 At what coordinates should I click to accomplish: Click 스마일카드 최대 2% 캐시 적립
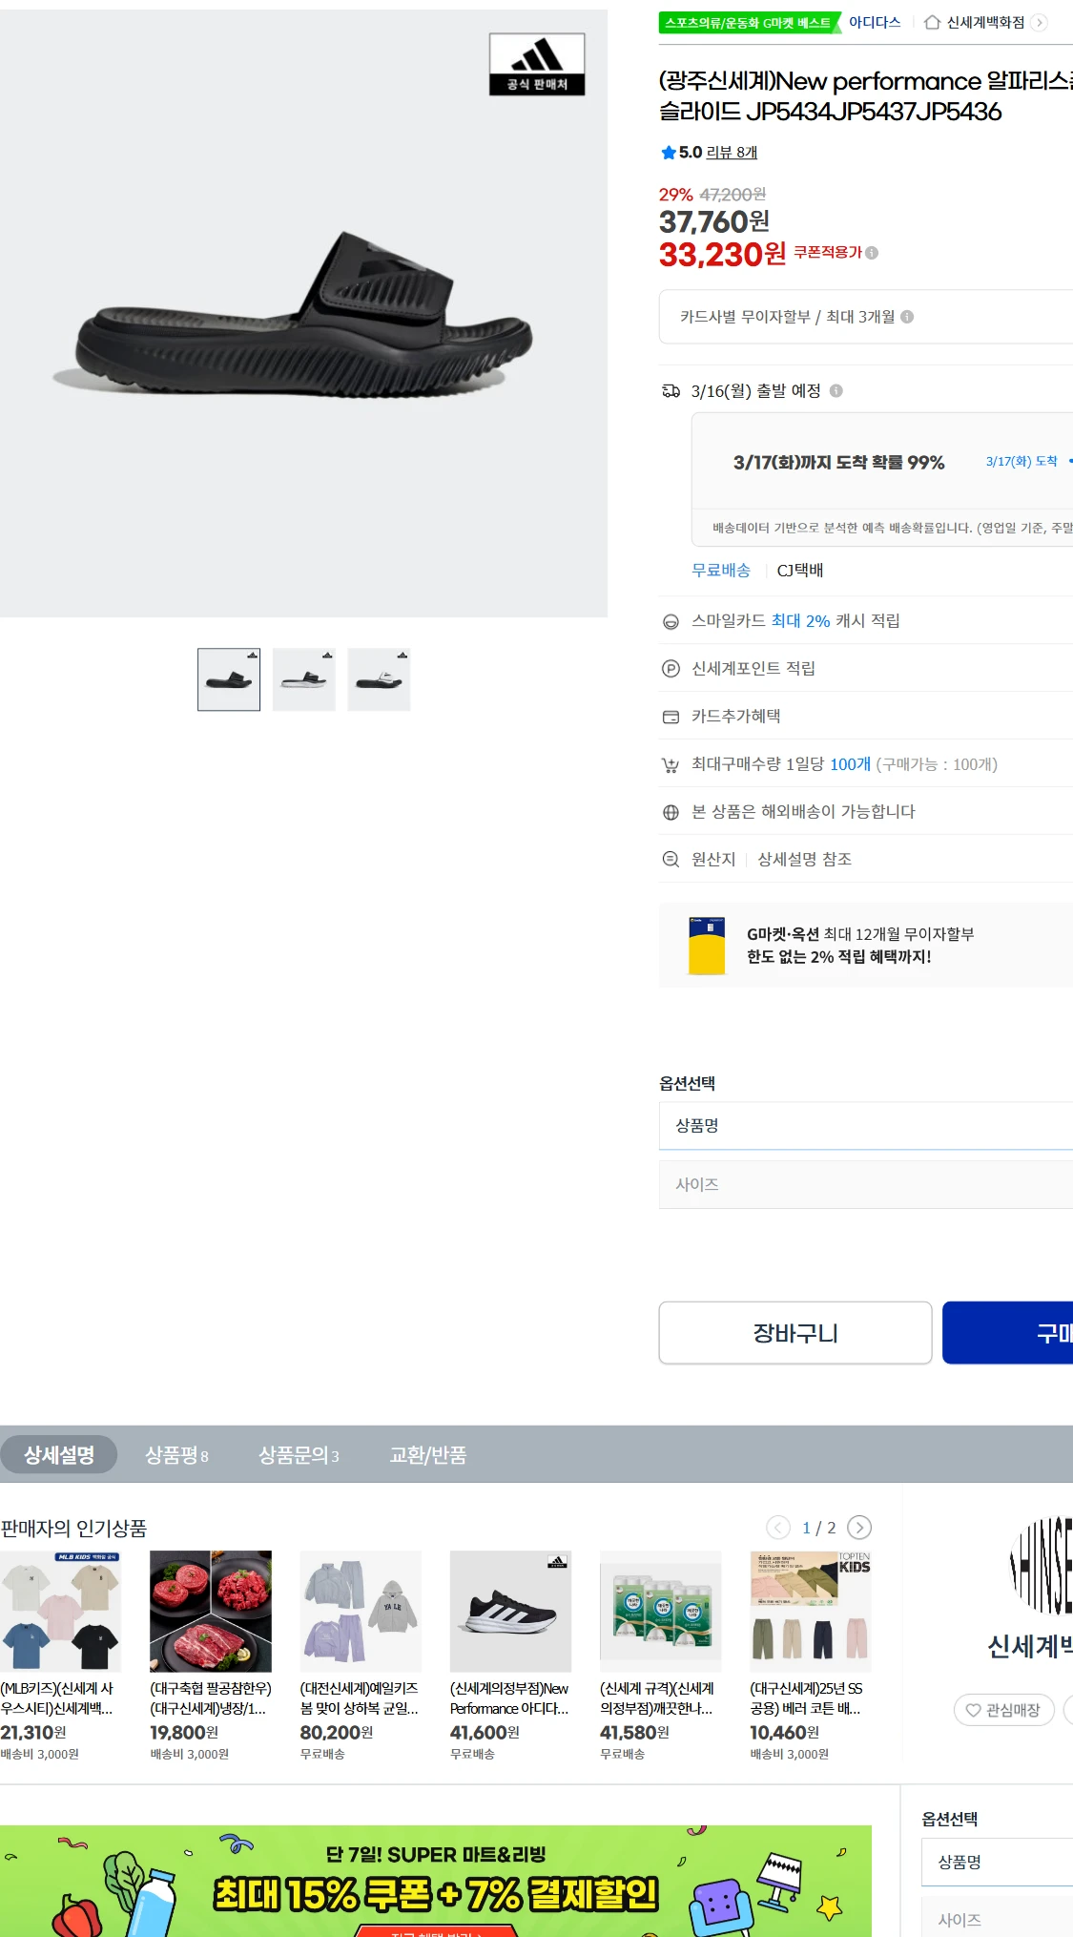[x=795, y=621]
